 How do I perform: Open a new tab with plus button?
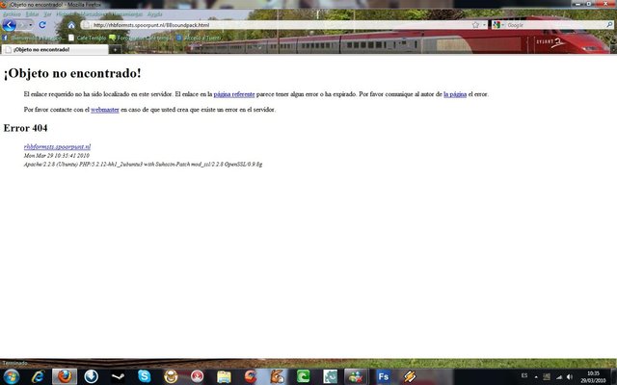tap(116, 48)
